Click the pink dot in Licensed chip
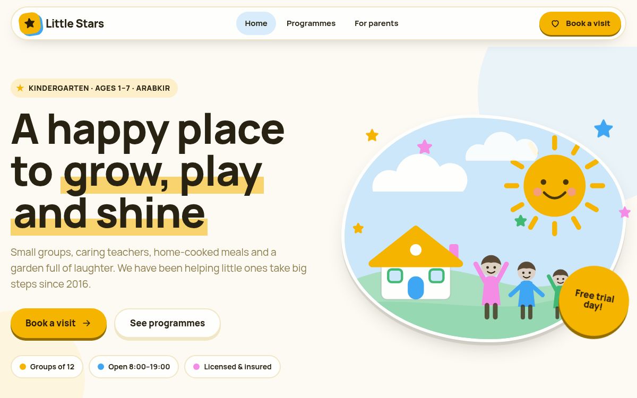This screenshot has height=398, width=637. pyautogui.click(x=196, y=367)
